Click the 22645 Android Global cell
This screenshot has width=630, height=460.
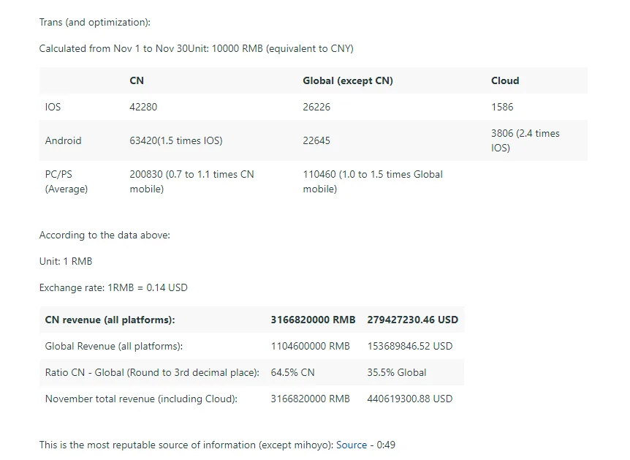316,140
